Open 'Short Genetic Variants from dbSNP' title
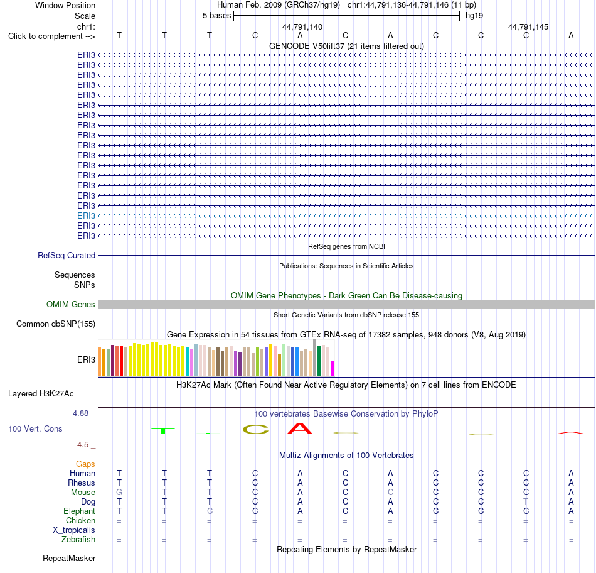The image size is (596, 573). (346, 315)
